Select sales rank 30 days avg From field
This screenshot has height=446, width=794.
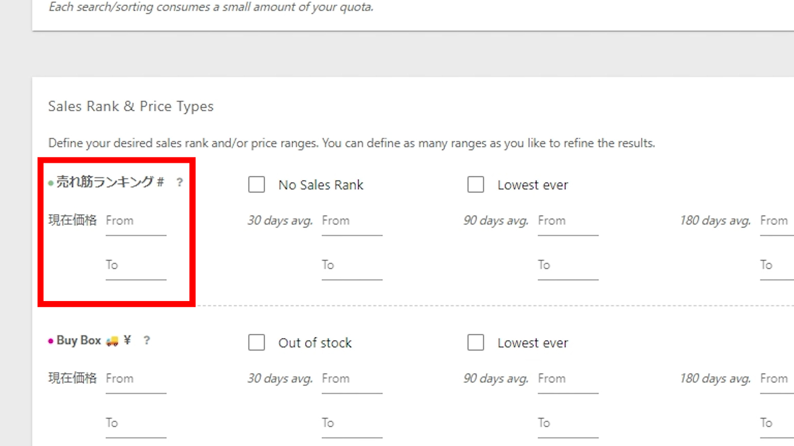click(x=352, y=221)
